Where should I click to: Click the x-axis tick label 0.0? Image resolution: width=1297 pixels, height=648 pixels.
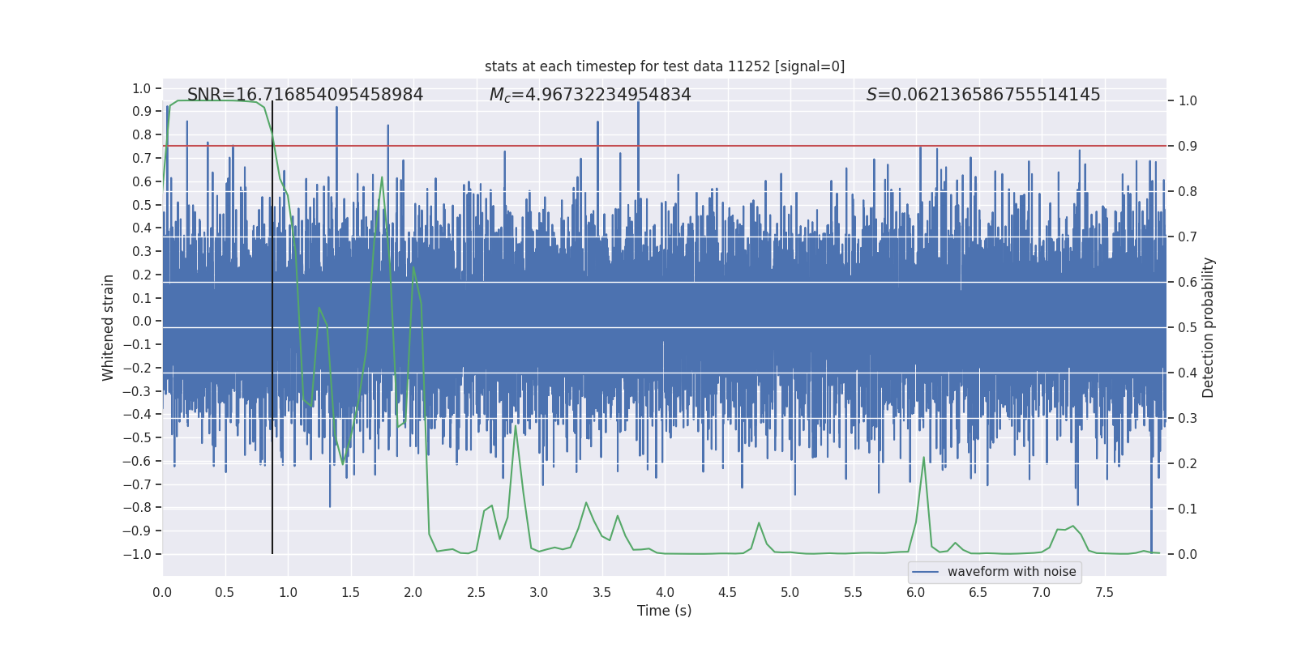click(162, 593)
